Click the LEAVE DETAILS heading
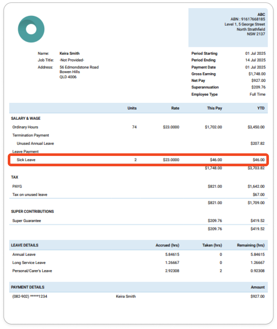The image size is (277, 329). tap(25, 245)
